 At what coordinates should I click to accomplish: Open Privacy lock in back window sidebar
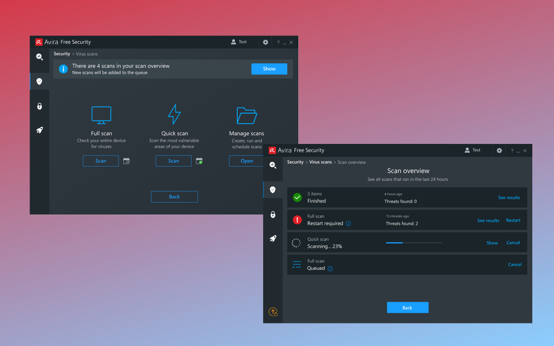tap(39, 106)
